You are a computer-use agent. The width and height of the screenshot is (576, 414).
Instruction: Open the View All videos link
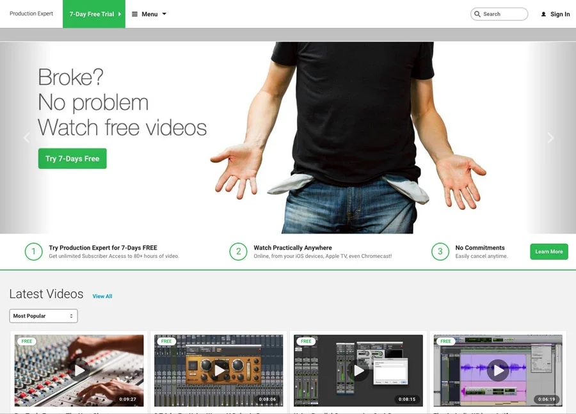point(102,296)
